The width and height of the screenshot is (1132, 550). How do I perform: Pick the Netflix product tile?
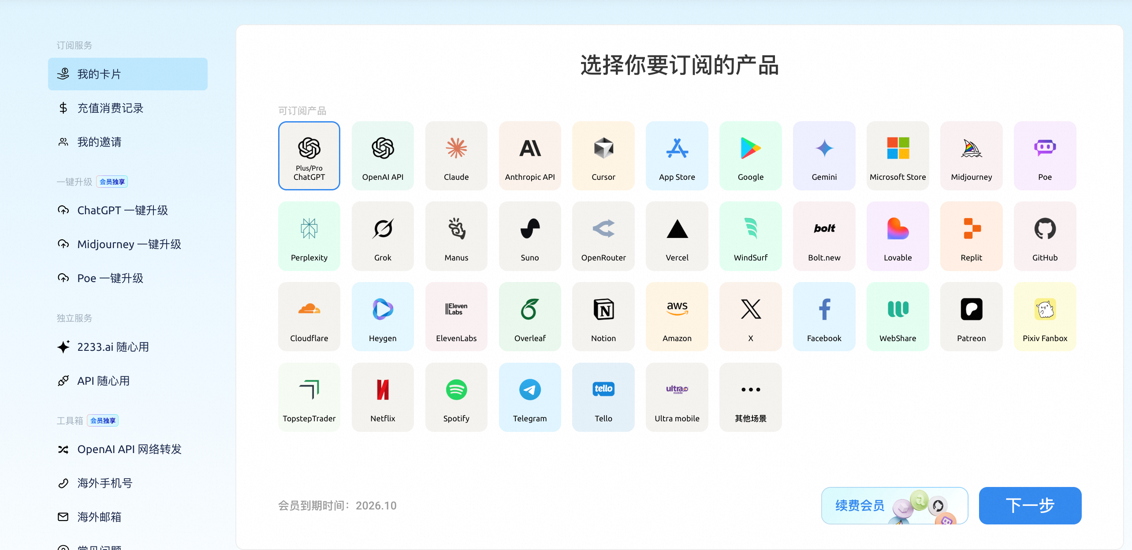coord(383,397)
